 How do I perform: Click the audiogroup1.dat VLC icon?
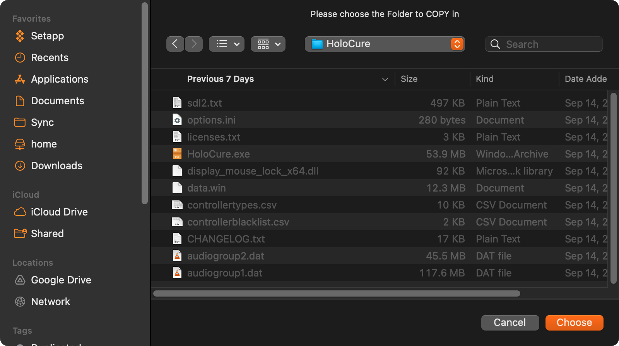pyautogui.click(x=177, y=273)
